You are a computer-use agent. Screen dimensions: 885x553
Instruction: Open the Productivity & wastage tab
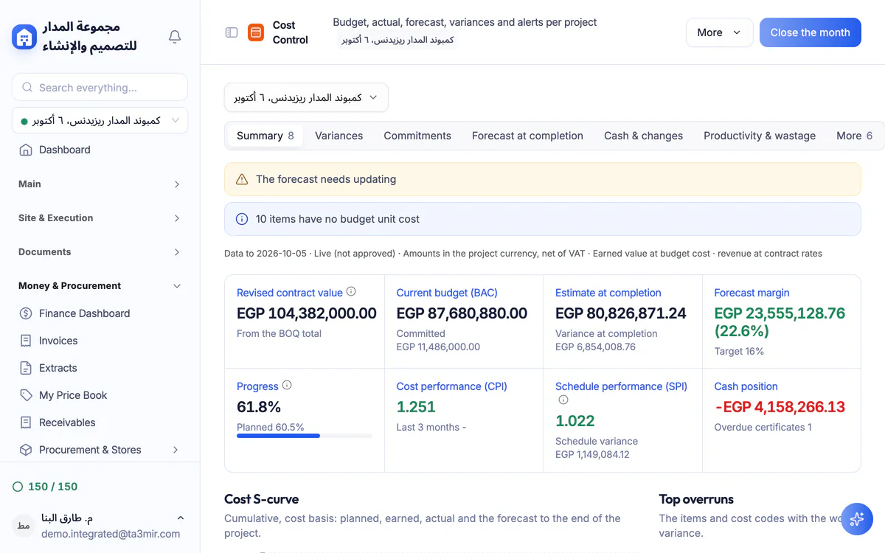[x=760, y=136]
